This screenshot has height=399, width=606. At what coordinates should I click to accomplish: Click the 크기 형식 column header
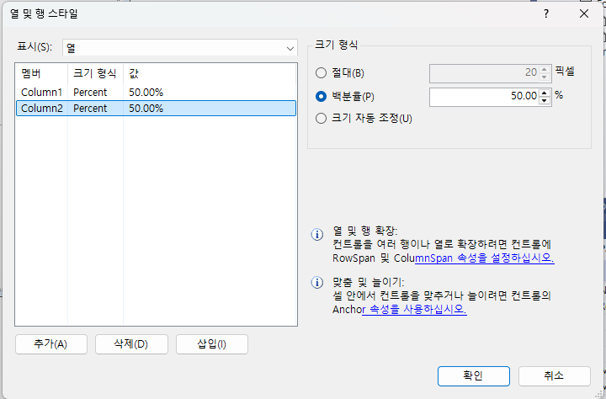tap(95, 73)
